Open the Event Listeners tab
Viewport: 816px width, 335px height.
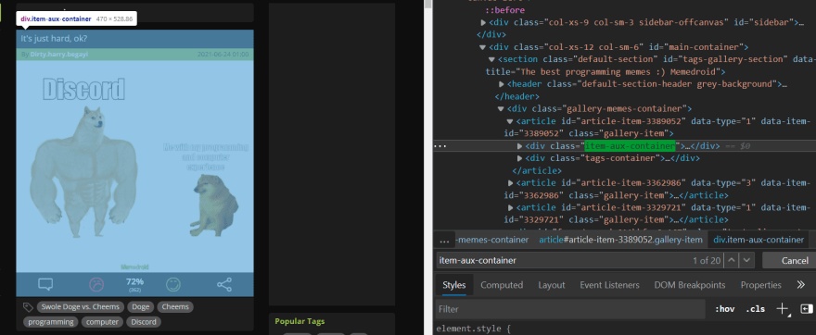[x=609, y=285]
